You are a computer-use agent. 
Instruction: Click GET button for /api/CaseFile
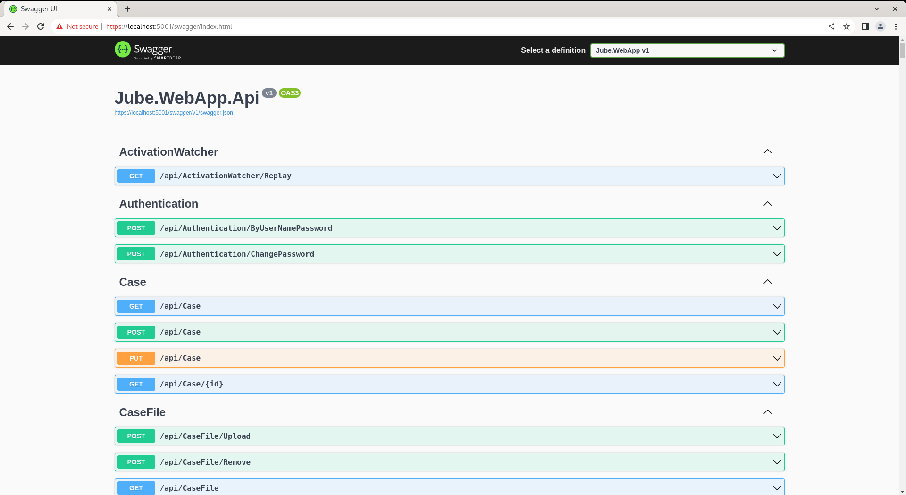pos(136,488)
